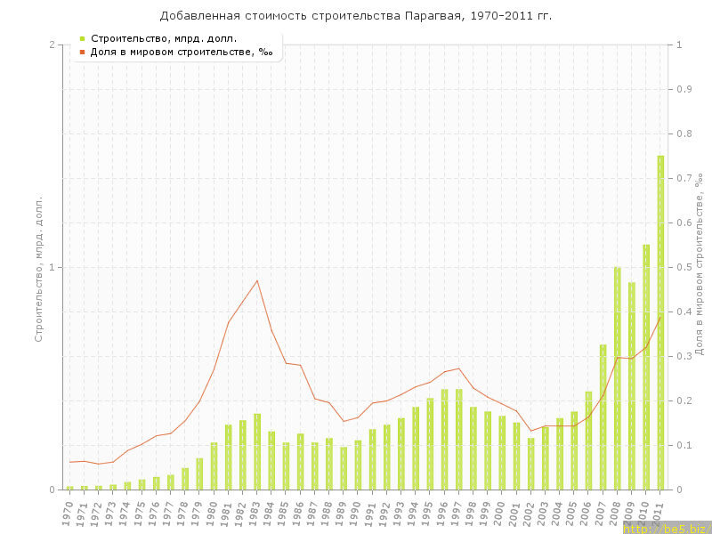Select the 1997 construction bar
The height and width of the screenshot is (534, 712).
(458, 439)
